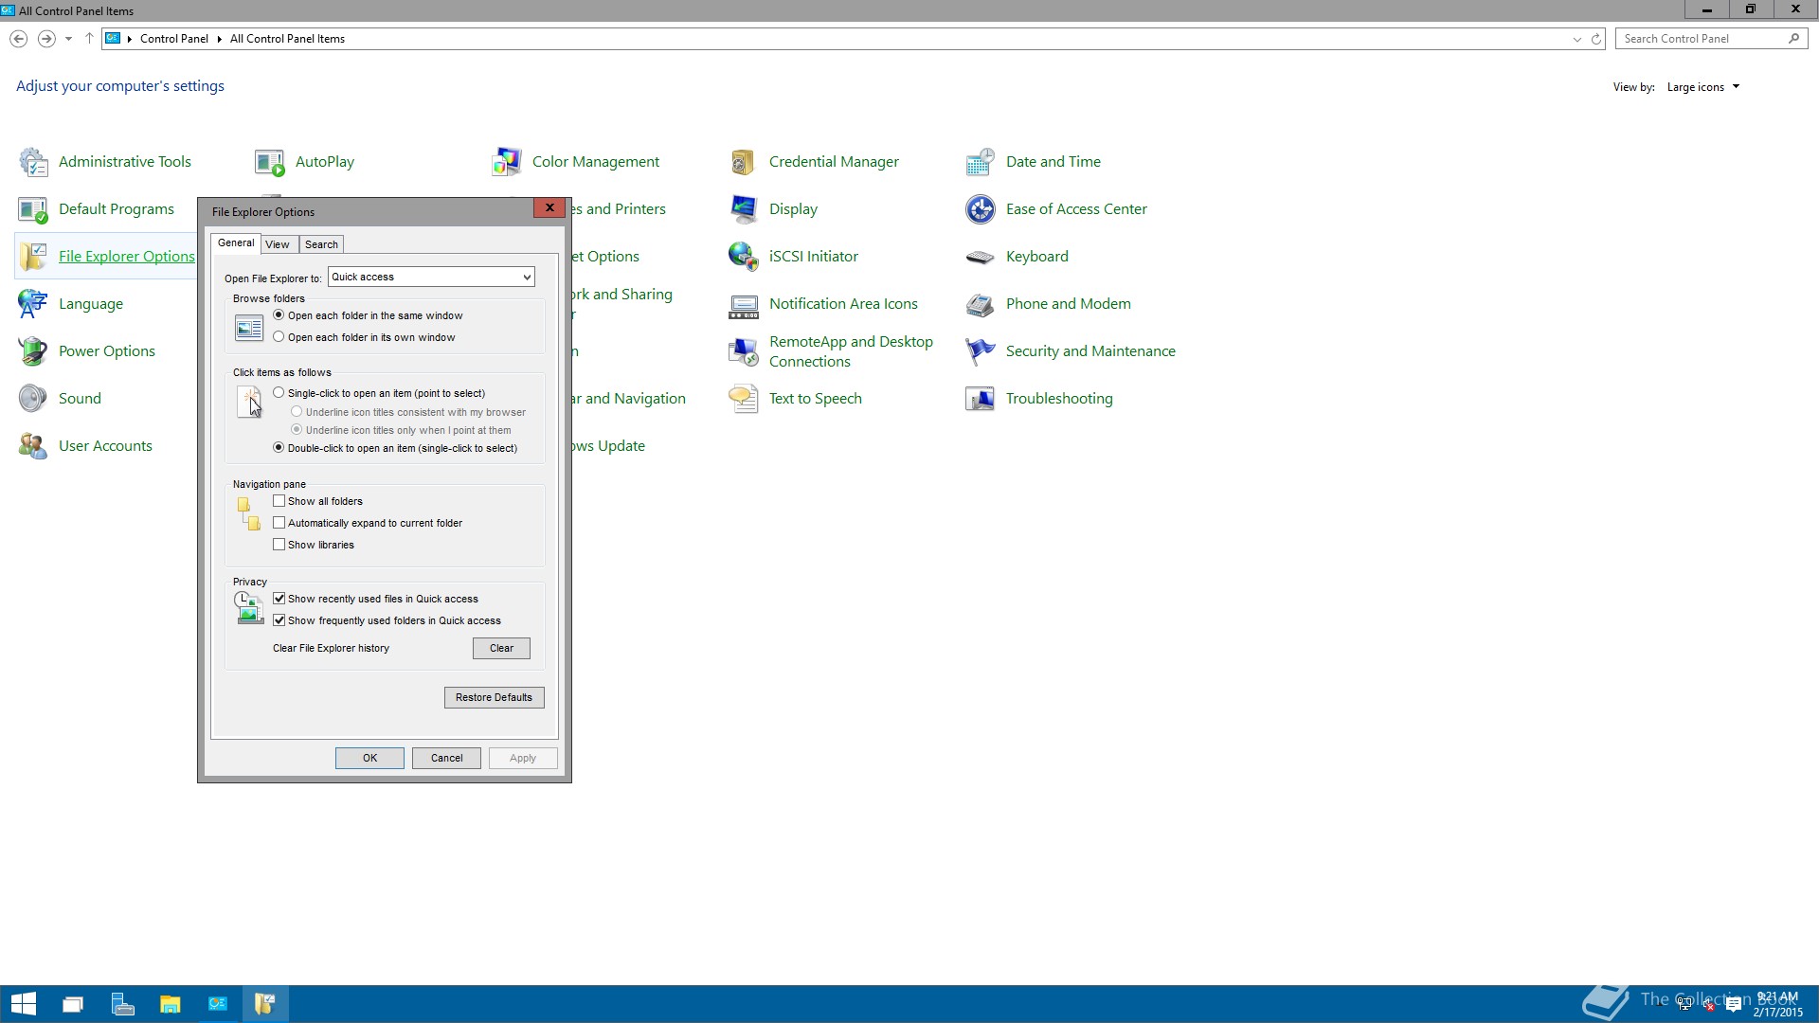Open Administrative Tools icon

33,162
